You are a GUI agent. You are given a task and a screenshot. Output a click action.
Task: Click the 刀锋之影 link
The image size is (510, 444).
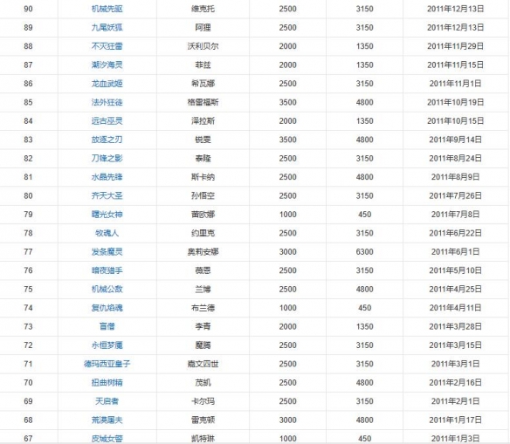[x=107, y=158]
